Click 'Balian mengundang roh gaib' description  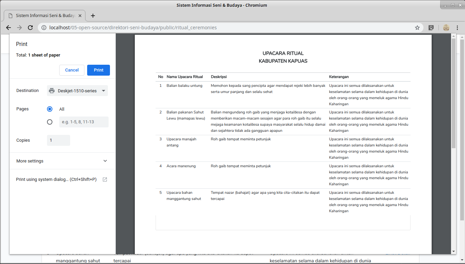pyautogui.click(x=268, y=121)
